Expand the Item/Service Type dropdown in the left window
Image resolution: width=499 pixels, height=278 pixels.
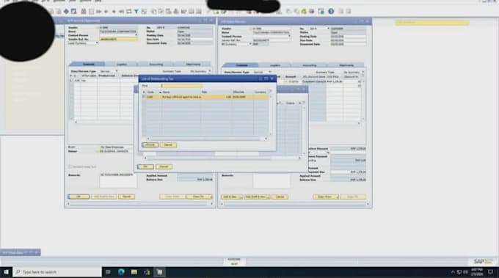[x=117, y=71]
